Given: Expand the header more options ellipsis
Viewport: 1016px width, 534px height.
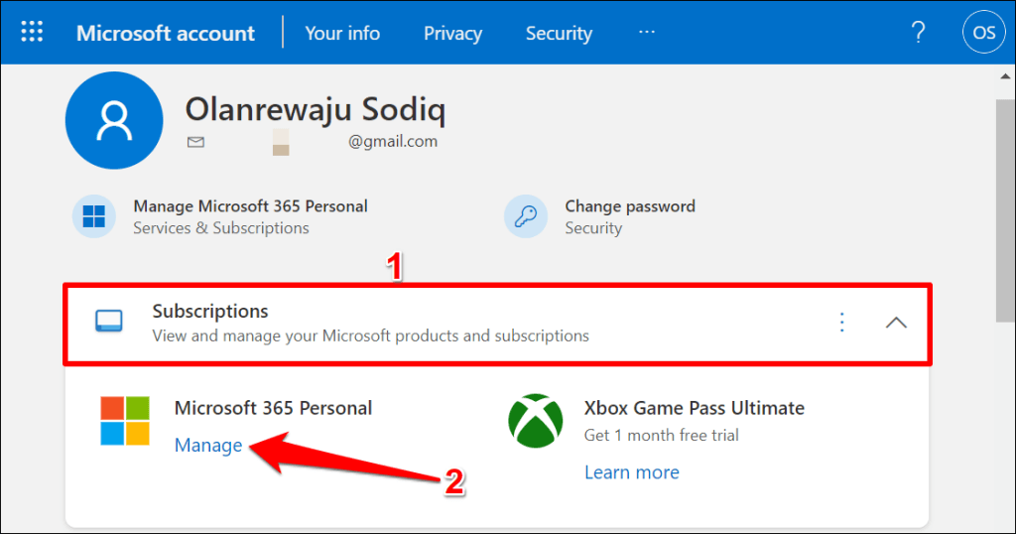Looking at the screenshot, I should point(647,33).
